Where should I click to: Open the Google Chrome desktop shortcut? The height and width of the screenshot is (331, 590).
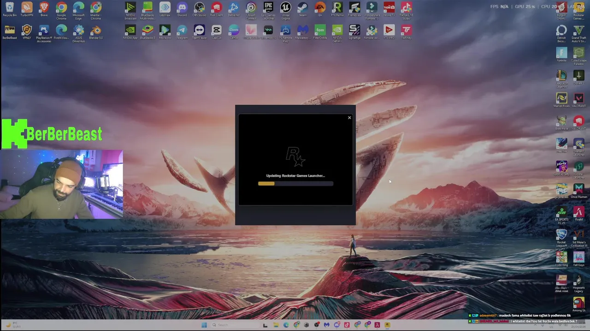click(x=61, y=10)
